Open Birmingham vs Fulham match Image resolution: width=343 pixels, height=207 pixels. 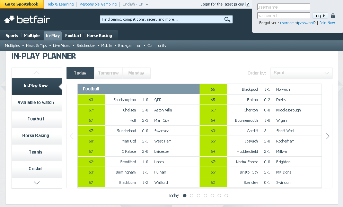[x=139, y=172]
